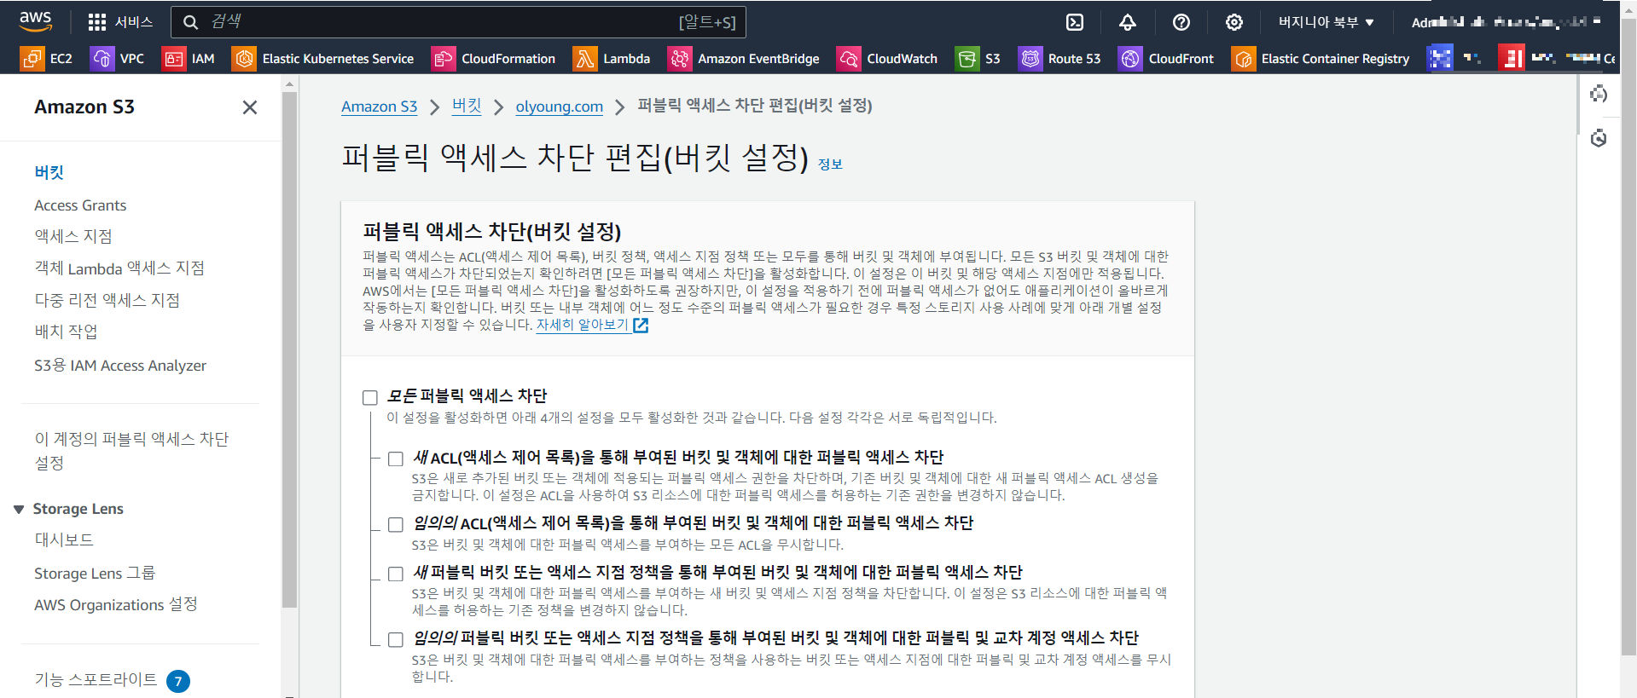Click the search input field
This screenshot has height=698, width=1637.
458,22
